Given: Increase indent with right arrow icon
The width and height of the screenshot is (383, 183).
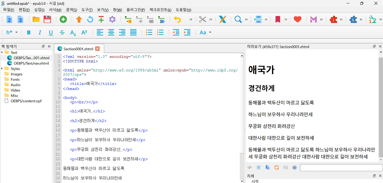Looking at the screenshot, I should [187, 32].
